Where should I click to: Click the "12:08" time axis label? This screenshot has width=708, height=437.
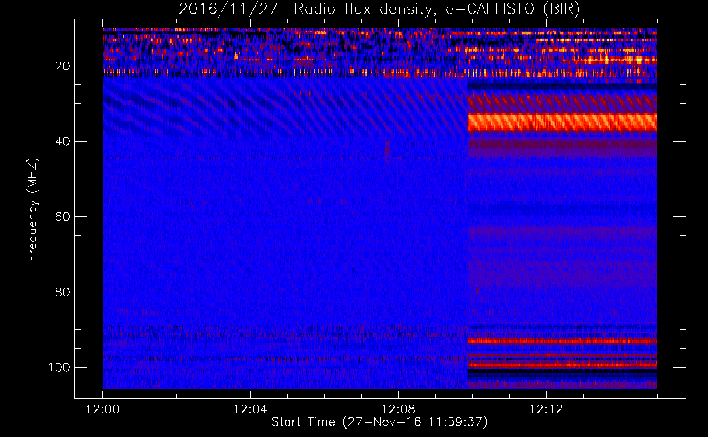pyautogui.click(x=398, y=409)
